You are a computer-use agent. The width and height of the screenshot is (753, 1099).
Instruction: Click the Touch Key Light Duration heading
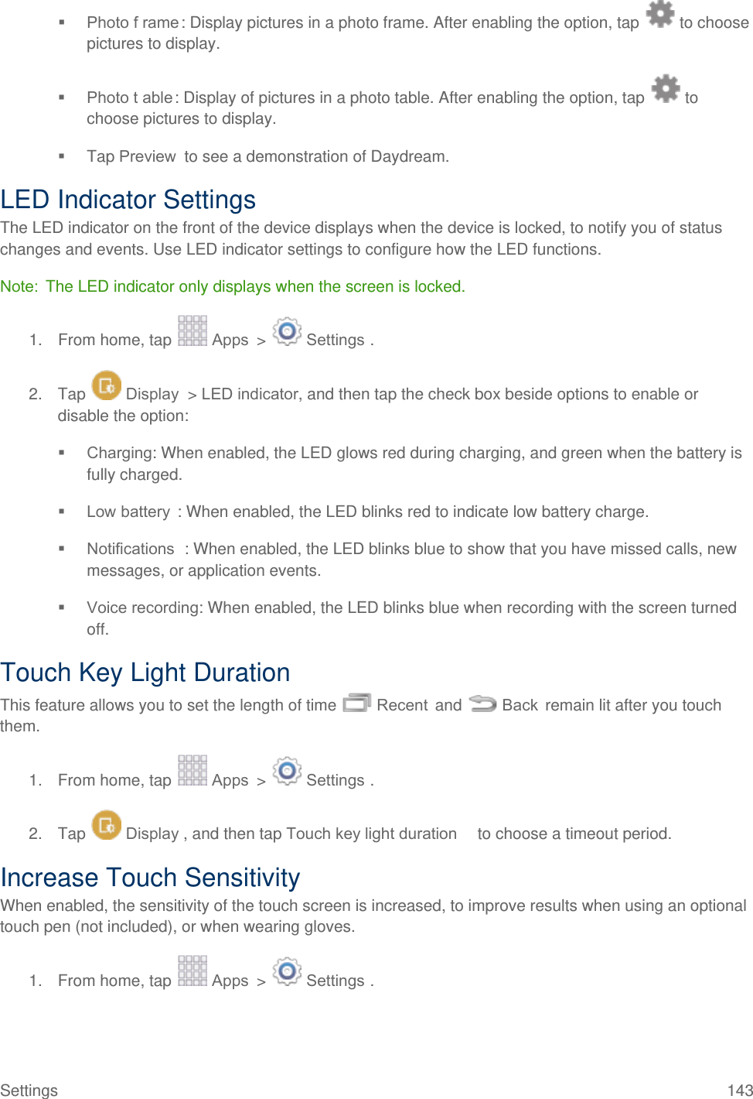tap(145, 673)
